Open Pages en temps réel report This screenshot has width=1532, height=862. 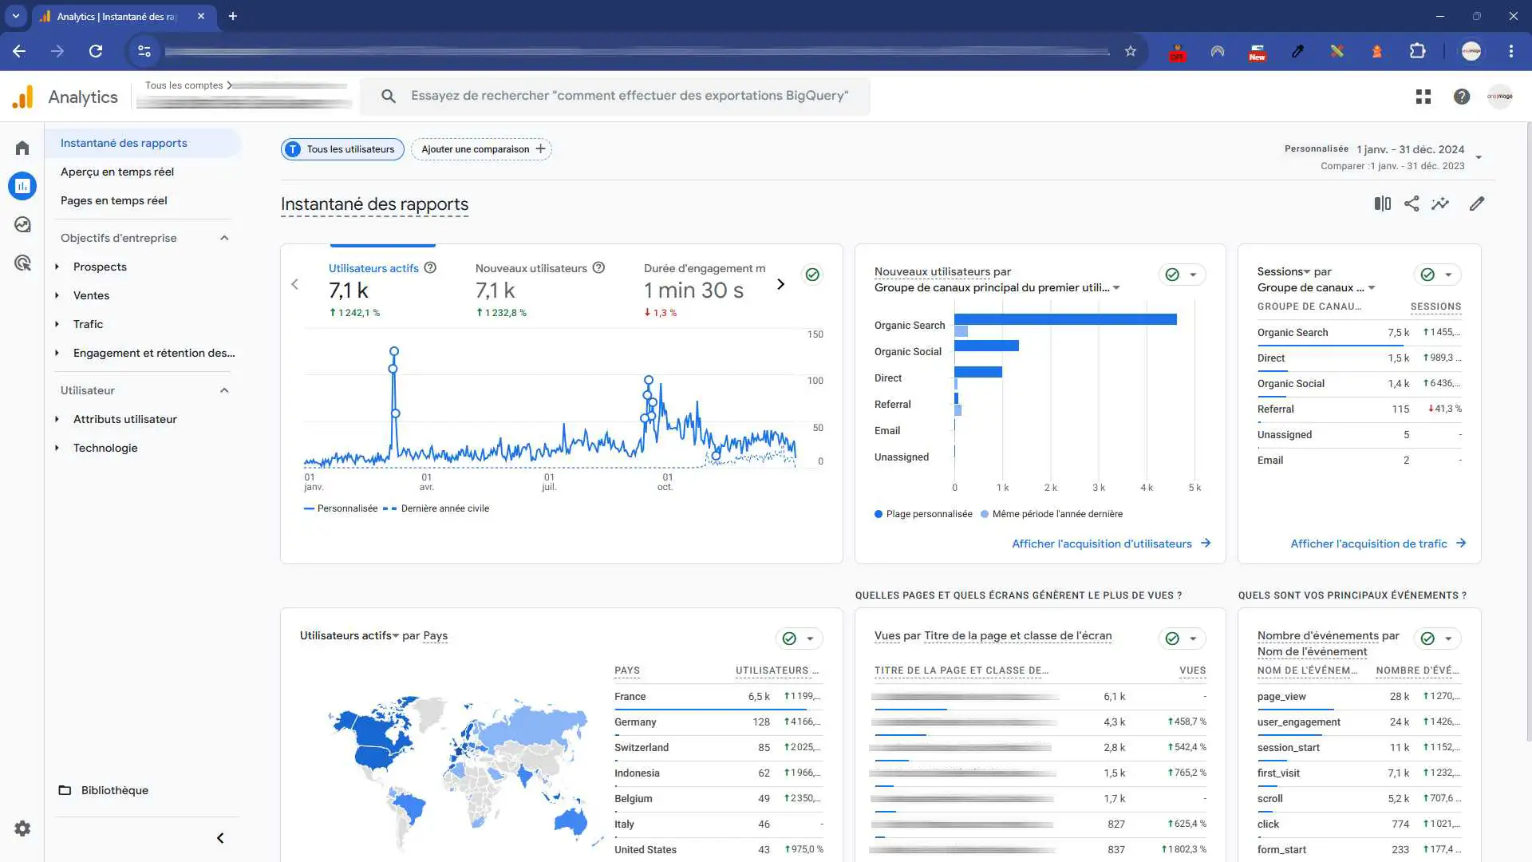tap(114, 200)
